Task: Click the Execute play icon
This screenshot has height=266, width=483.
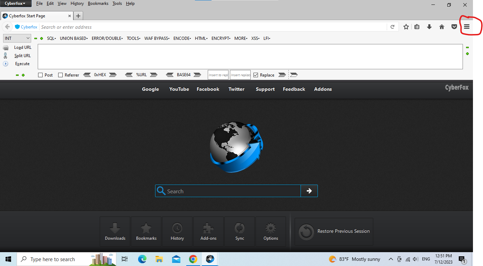Action: point(6,64)
